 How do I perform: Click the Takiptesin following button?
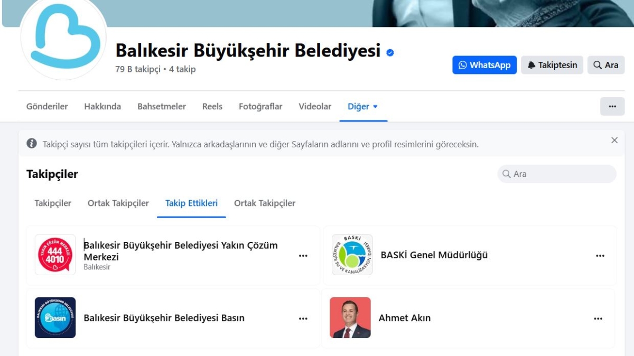552,65
